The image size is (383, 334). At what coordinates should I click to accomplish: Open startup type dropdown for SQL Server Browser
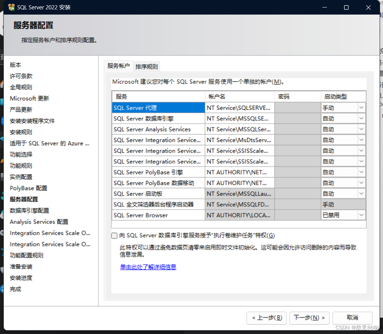pos(361,215)
